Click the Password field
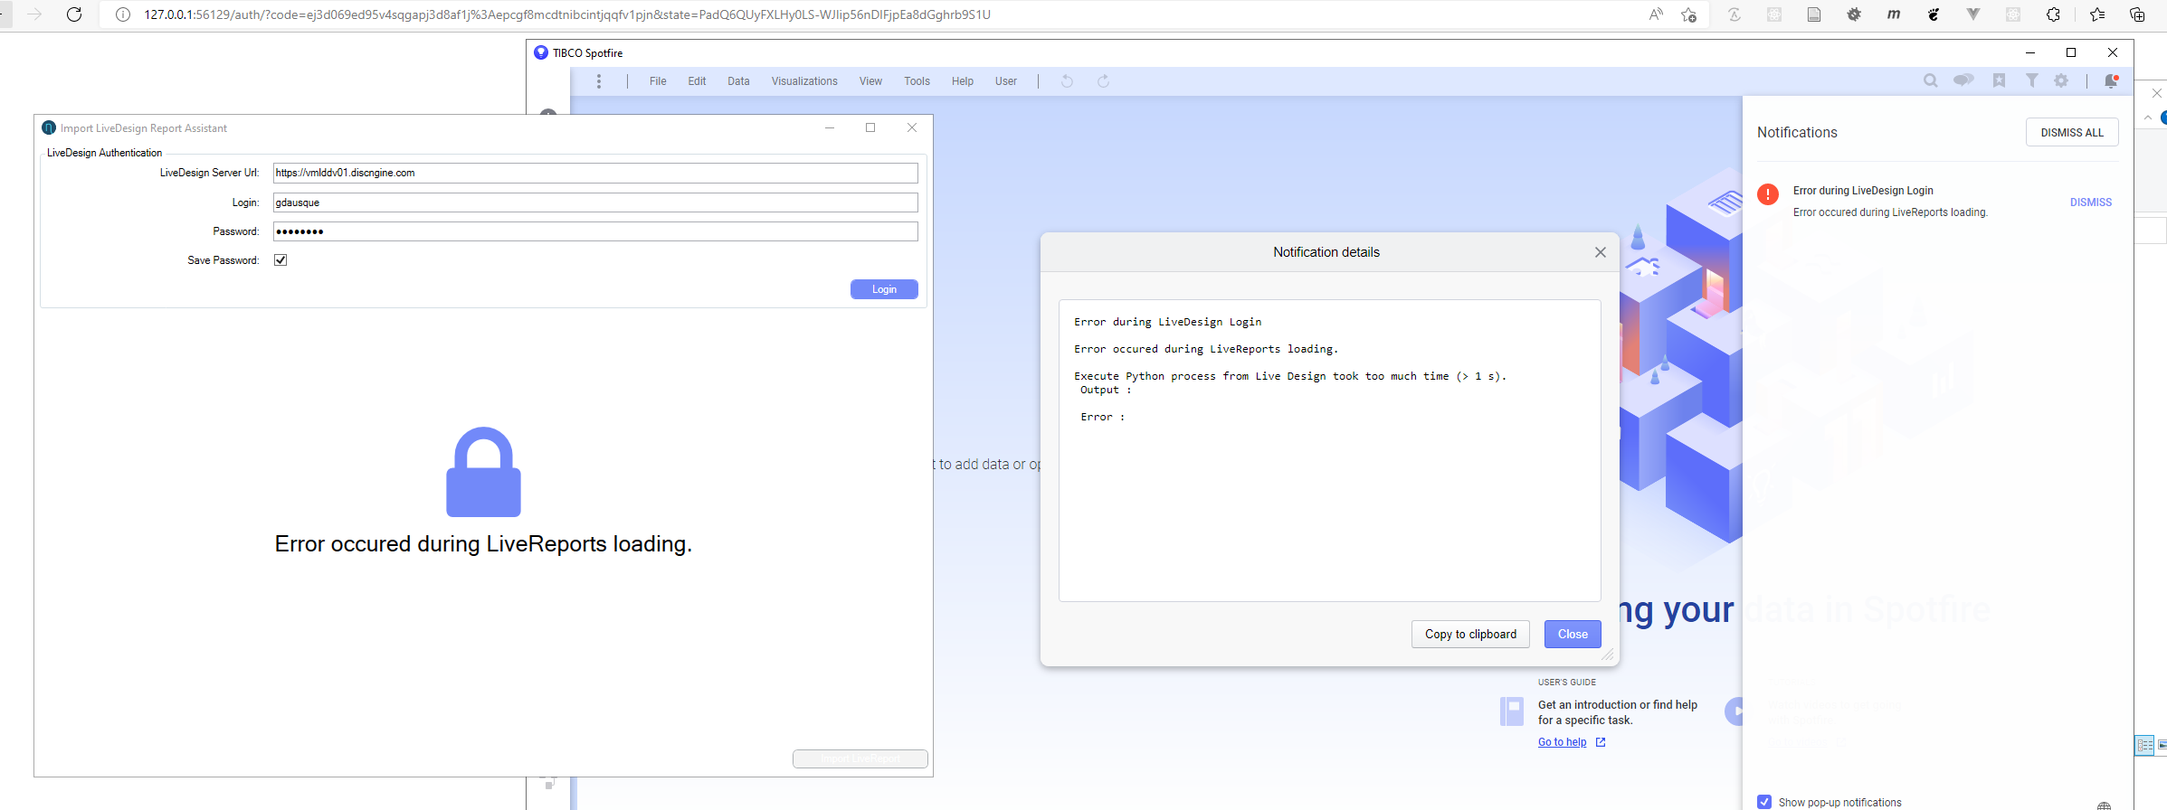 (595, 231)
